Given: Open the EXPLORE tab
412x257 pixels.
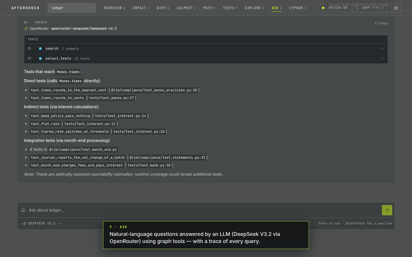Looking at the screenshot, I should pyautogui.click(x=255, y=8).
